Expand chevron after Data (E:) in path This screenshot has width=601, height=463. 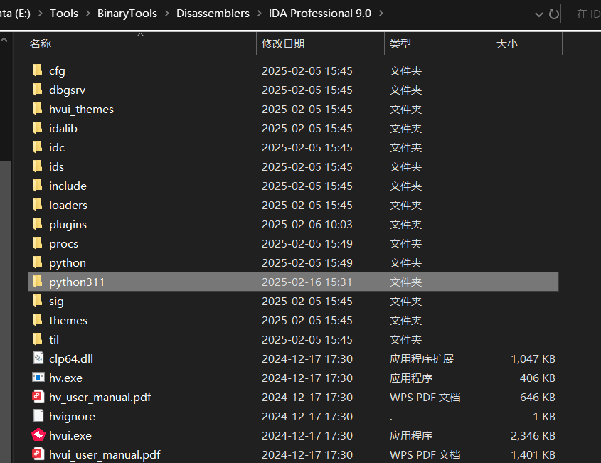[x=41, y=14]
